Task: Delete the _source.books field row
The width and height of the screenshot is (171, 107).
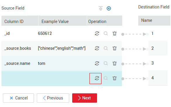Action: tap(115, 48)
